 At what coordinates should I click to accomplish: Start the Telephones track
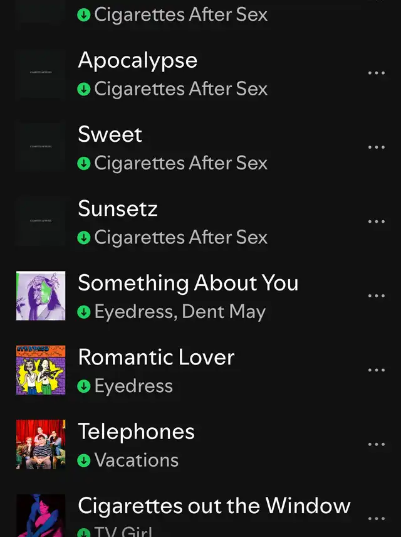click(x=136, y=432)
